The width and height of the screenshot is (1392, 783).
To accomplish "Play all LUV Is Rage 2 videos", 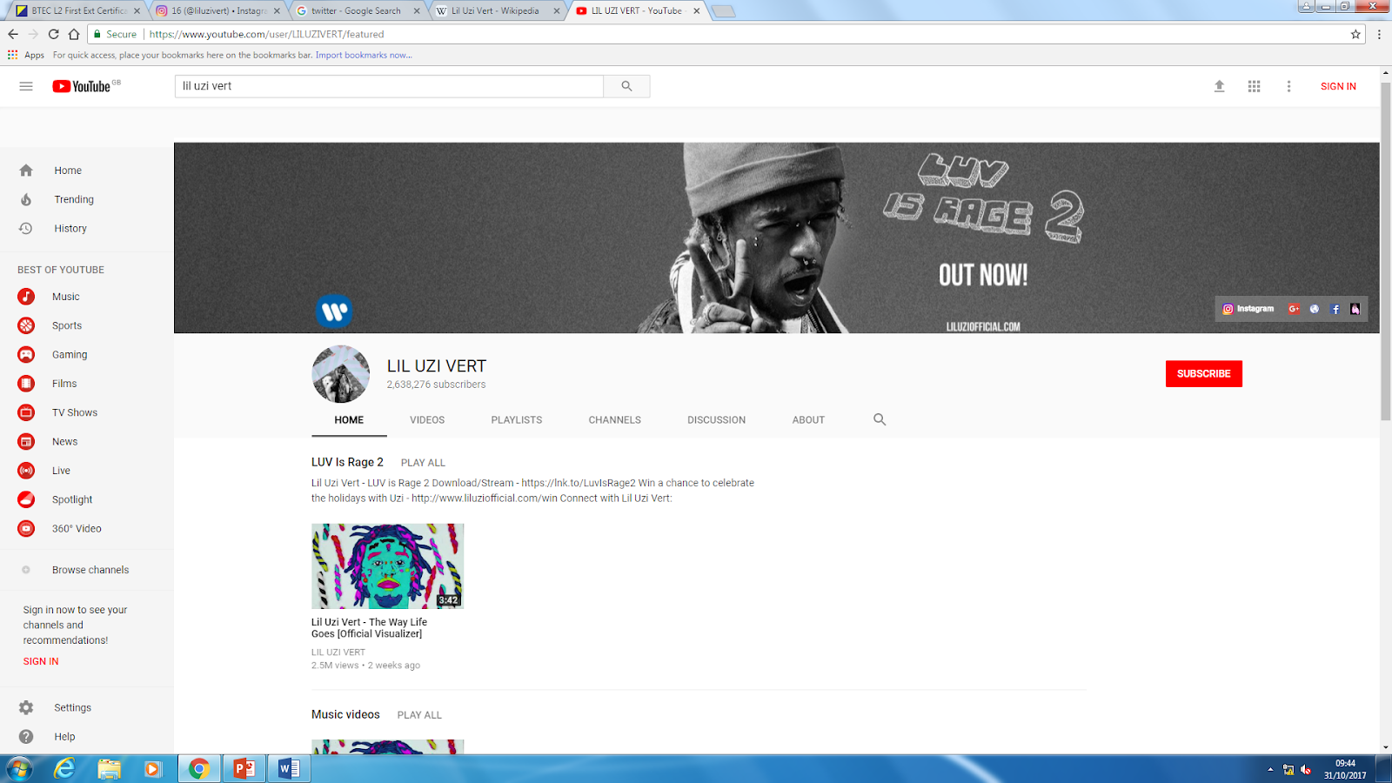I will pos(423,463).
